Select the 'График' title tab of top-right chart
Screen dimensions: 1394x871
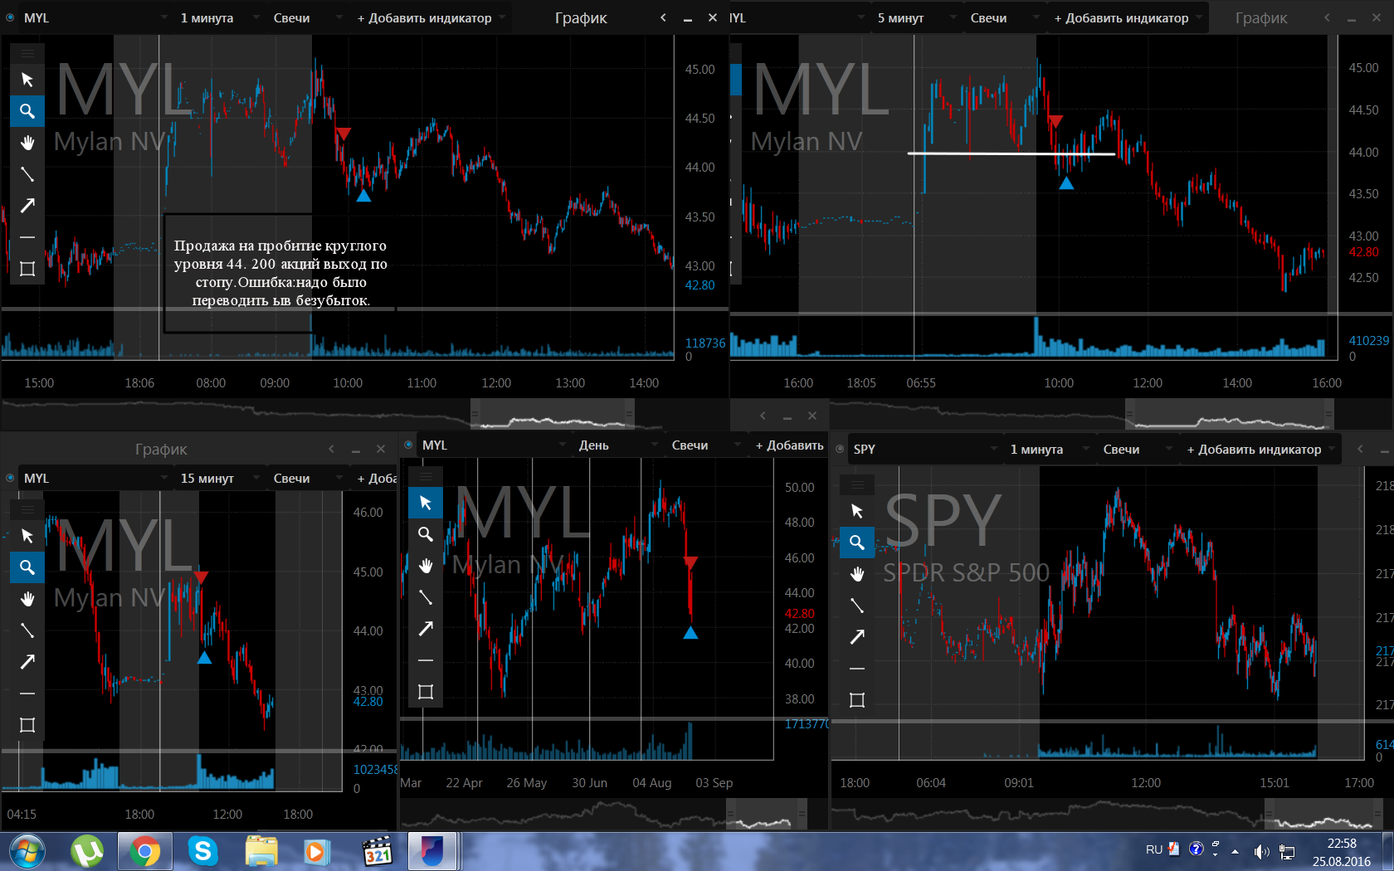[1261, 17]
